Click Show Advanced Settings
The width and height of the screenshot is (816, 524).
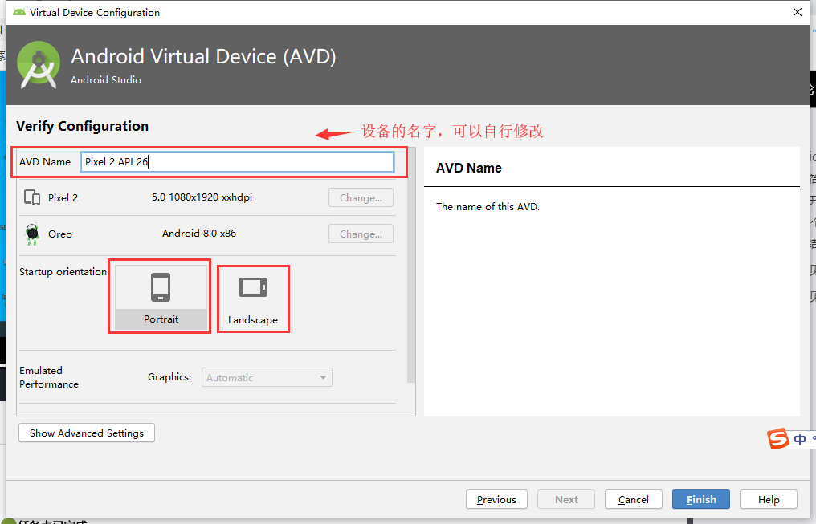click(x=86, y=433)
